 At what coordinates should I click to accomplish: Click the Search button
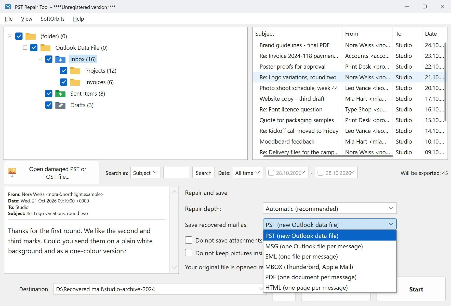click(x=204, y=173)
